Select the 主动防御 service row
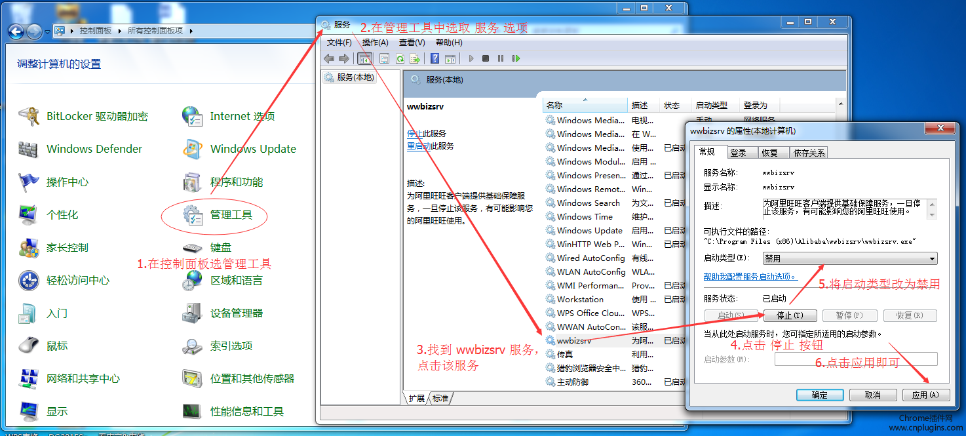The width and height of the screenshot is (966, 436). click(615, 382)
